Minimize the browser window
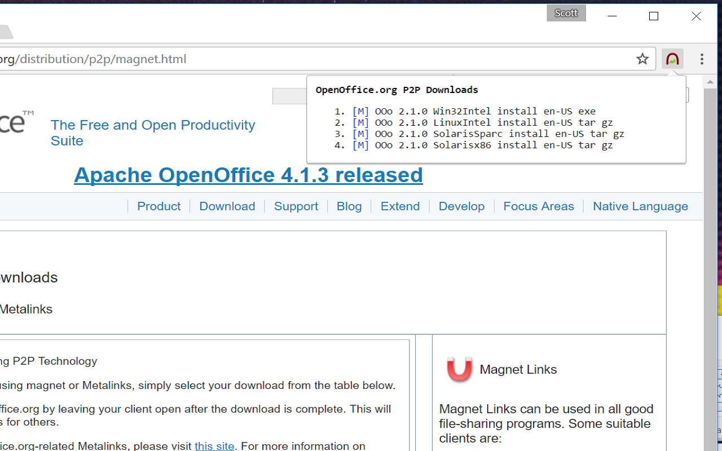The image size is (722, 451). tap(613, 16)
